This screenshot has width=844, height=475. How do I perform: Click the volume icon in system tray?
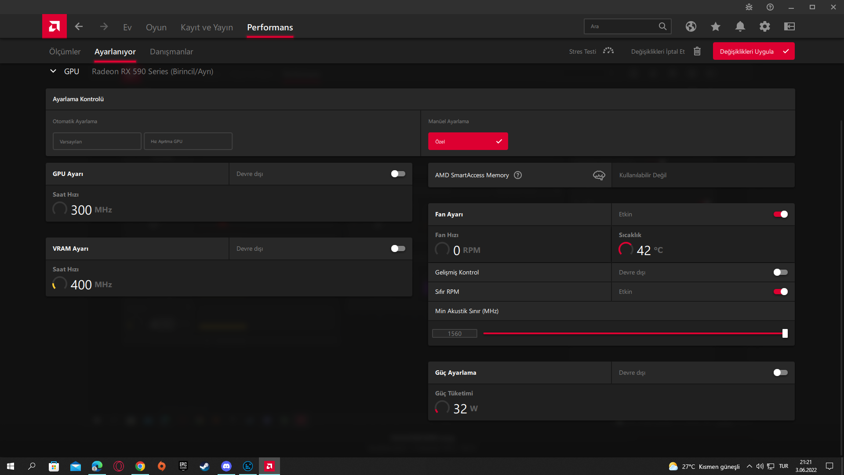[760, 466]
